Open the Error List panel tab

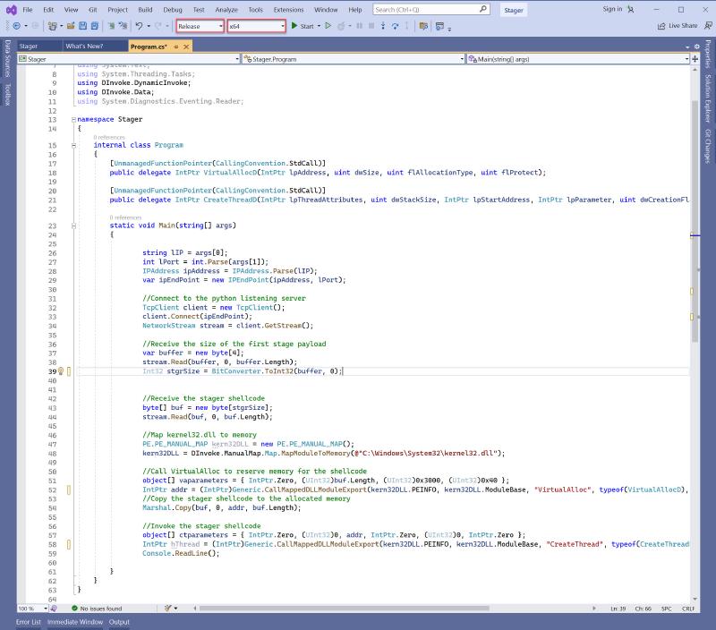coord(29,622)
